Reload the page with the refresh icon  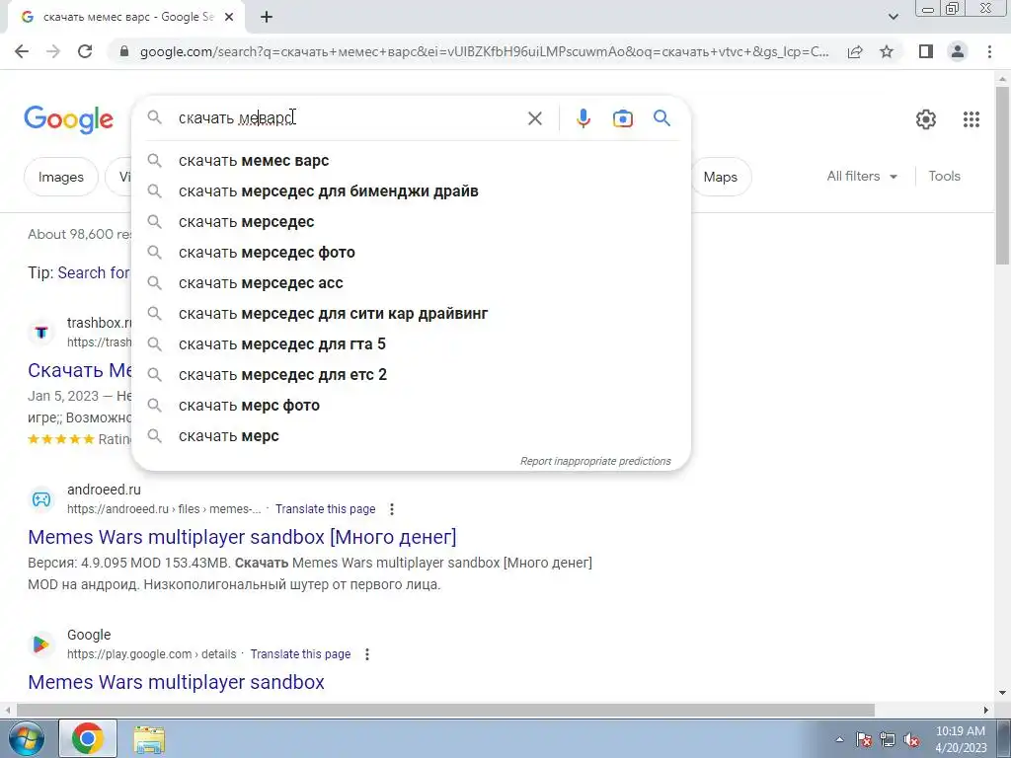(x=85, y=51)
